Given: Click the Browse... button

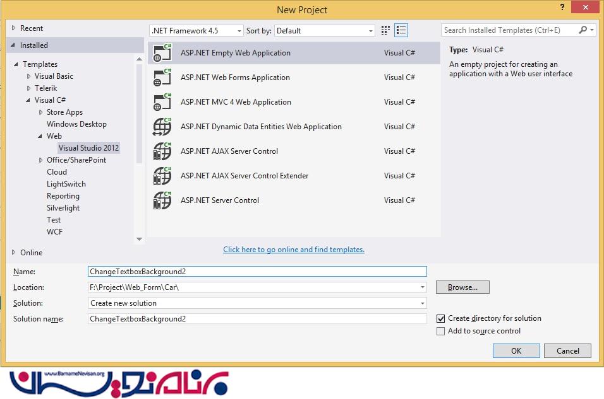Looking at the screenshot, I should pyautogui.click(x=462, y=287).
